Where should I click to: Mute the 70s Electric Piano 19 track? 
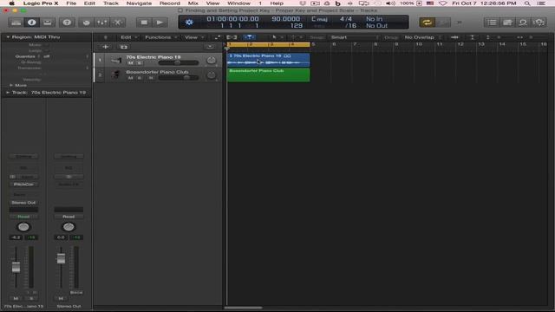(x=131, y=63)
